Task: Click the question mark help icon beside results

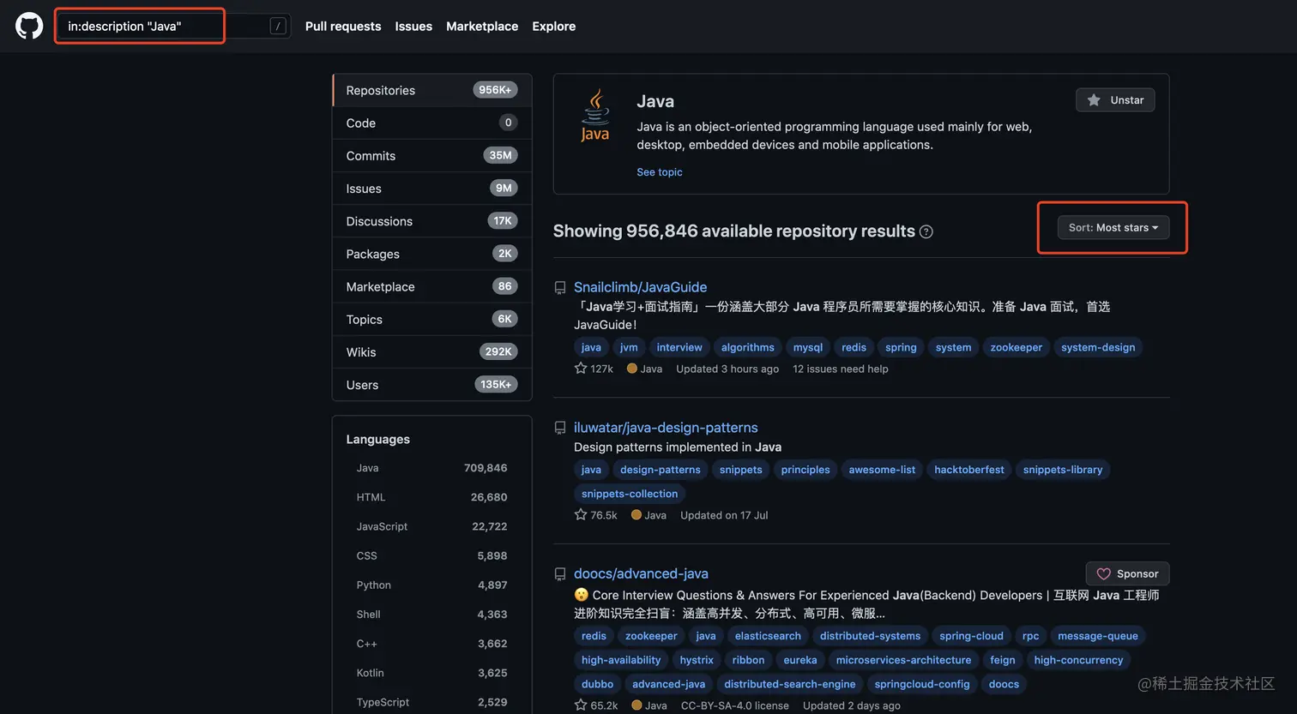Action: (926, 231)
